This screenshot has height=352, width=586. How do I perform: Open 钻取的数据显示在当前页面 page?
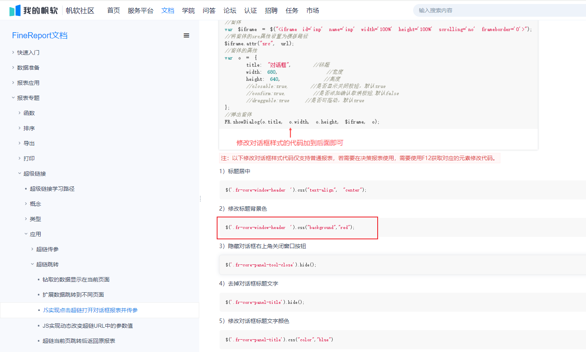pyautogui.click(x=76, y=280)
